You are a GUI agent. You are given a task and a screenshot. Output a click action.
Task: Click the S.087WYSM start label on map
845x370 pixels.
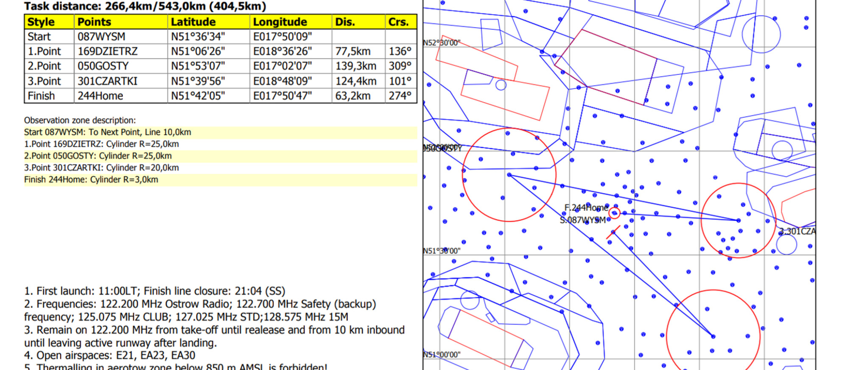point(582,220)
